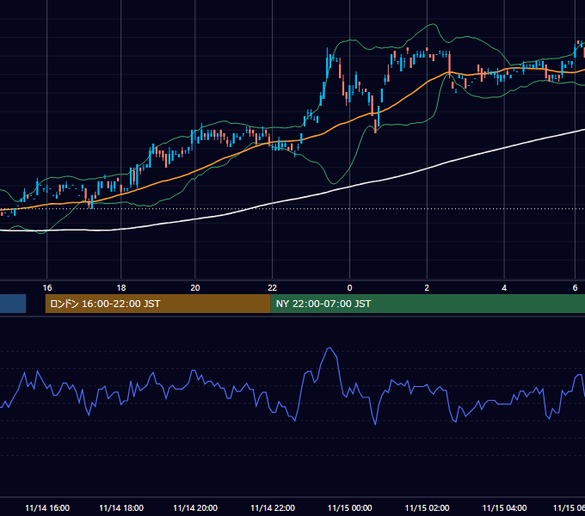Click the NY 22:00-07:00 JST session bar

point(428,304)
